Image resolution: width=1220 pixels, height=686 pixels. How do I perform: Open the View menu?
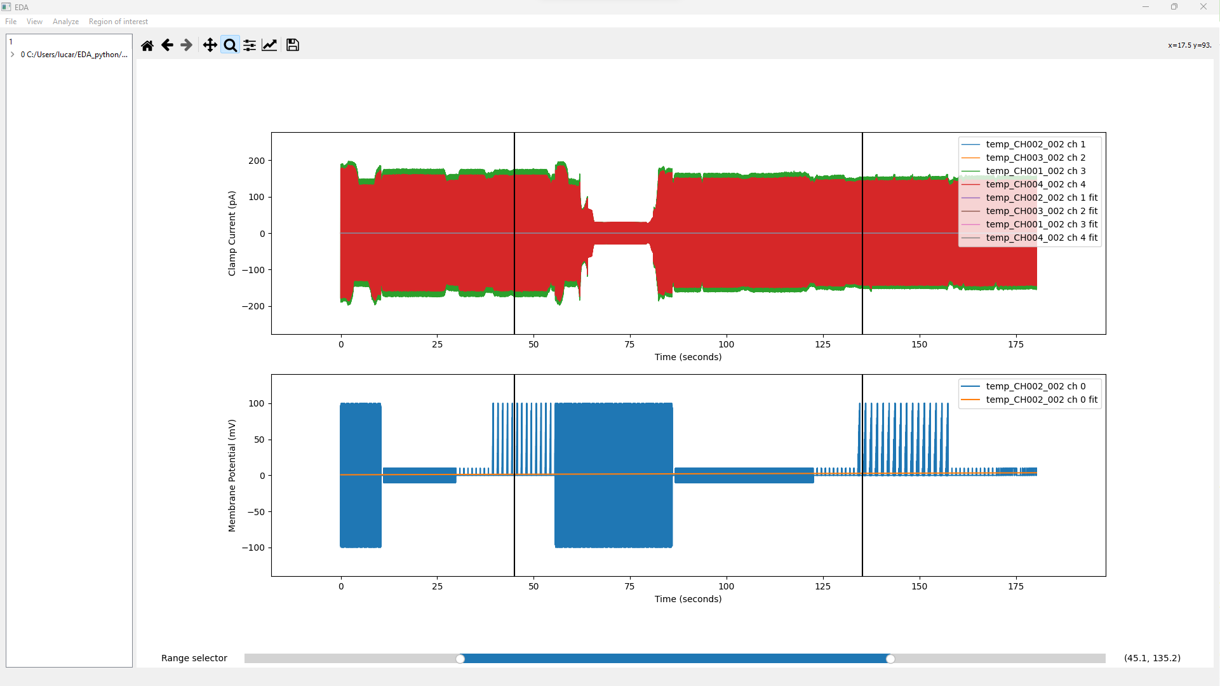34,22
